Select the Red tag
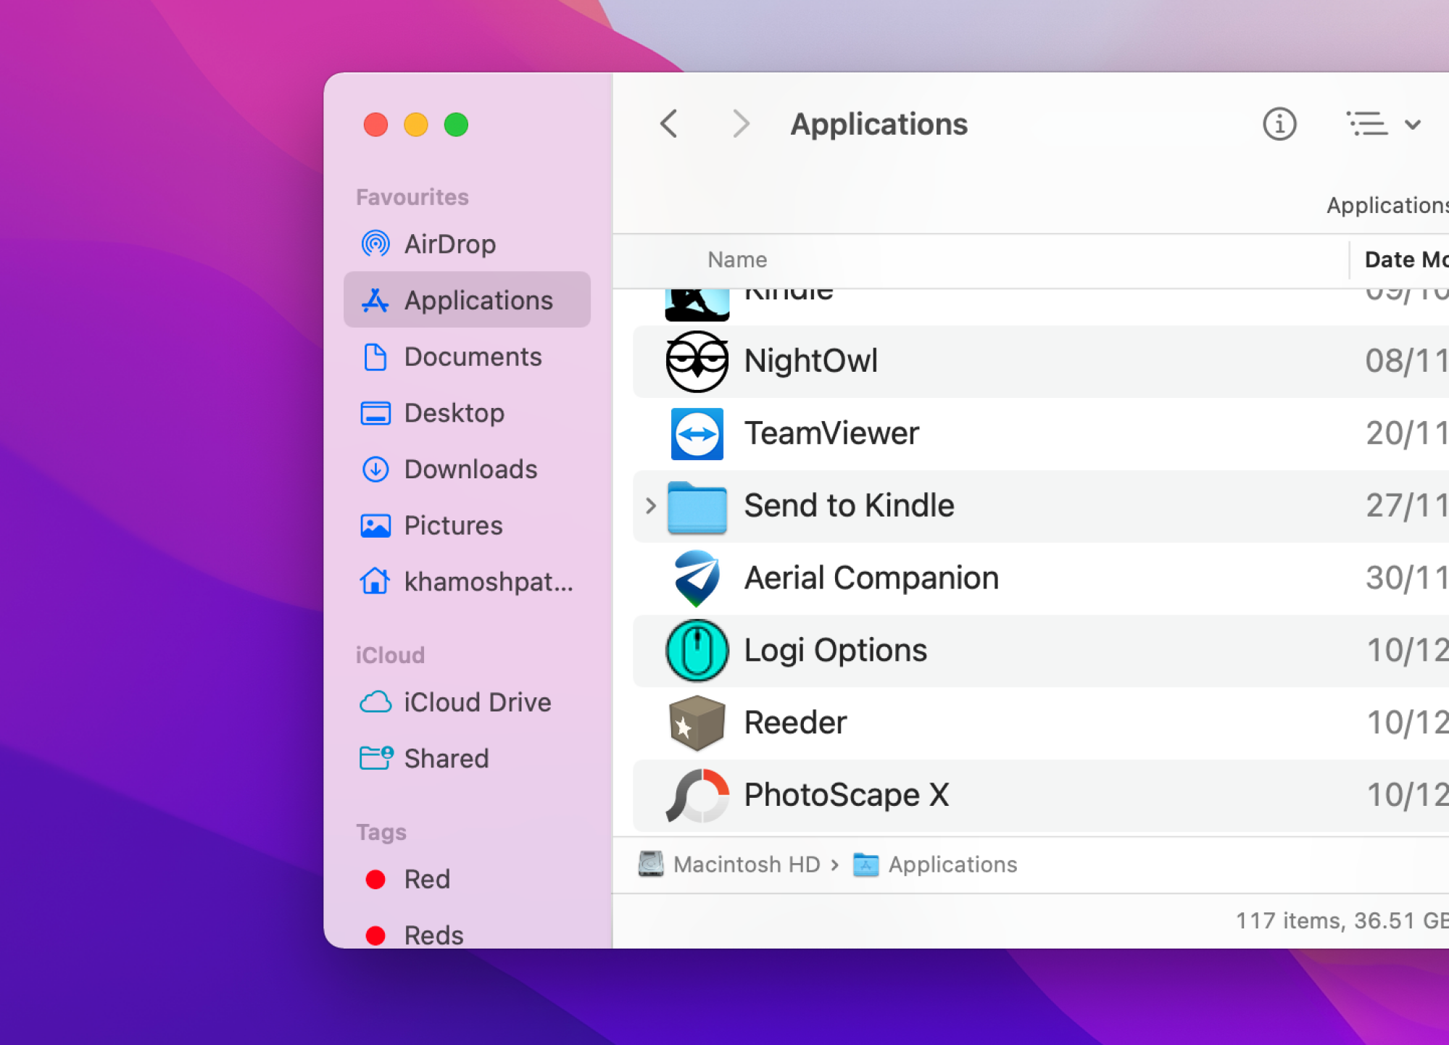1449x1045 pixels. click(x=467, y=879)
